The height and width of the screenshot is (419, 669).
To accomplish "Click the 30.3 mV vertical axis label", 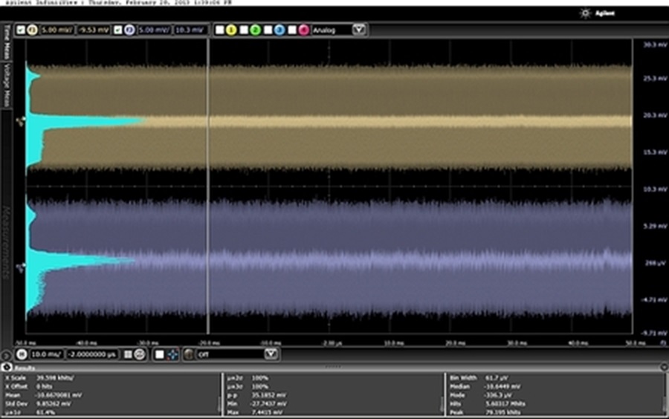I will click(x=655, y=45).
